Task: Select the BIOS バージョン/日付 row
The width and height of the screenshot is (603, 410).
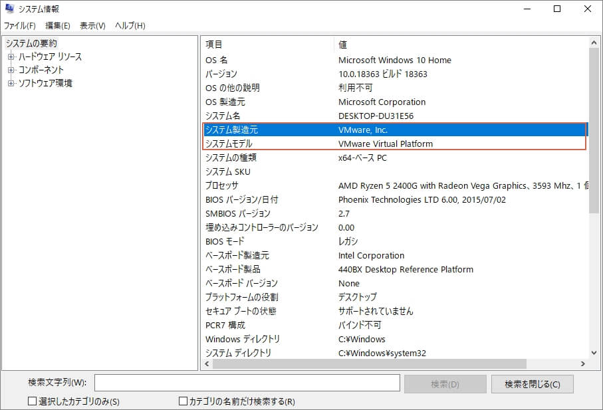Action: pos(395,200)
